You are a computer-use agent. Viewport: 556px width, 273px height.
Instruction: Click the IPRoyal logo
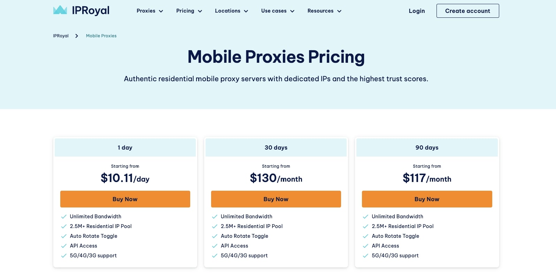tap(81, 10)
